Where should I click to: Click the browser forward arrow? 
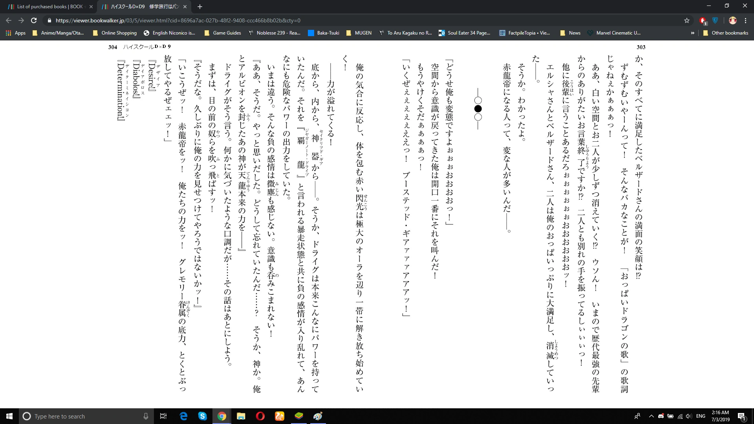(21, 20)
